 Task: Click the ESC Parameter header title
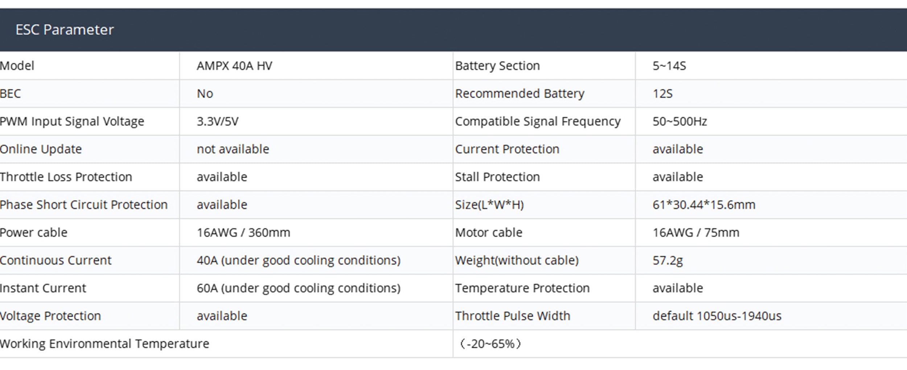tap(65, 30)
